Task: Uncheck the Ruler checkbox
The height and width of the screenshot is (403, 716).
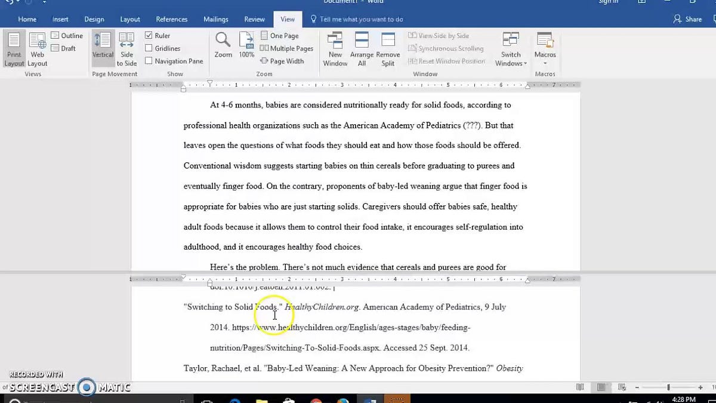Action: (149, 35)
